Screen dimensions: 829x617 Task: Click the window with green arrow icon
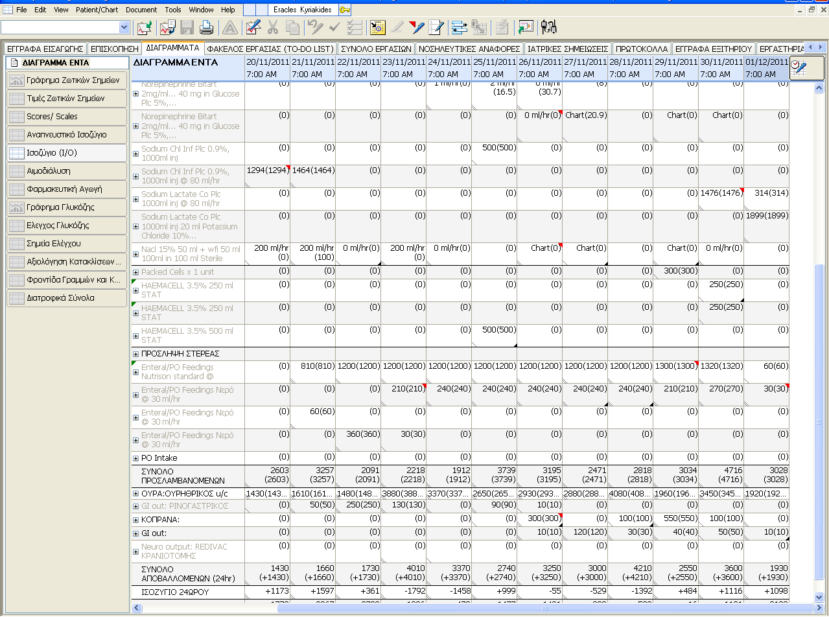click(526, 27)
